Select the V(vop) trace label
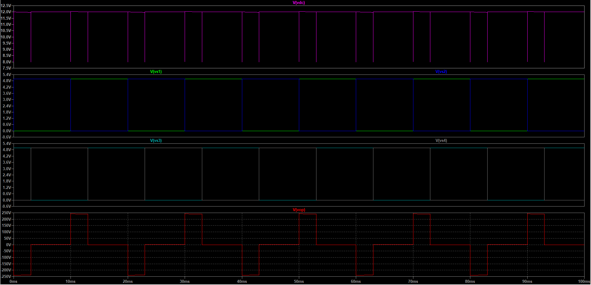The image size is (591, 285). (299, 210)
